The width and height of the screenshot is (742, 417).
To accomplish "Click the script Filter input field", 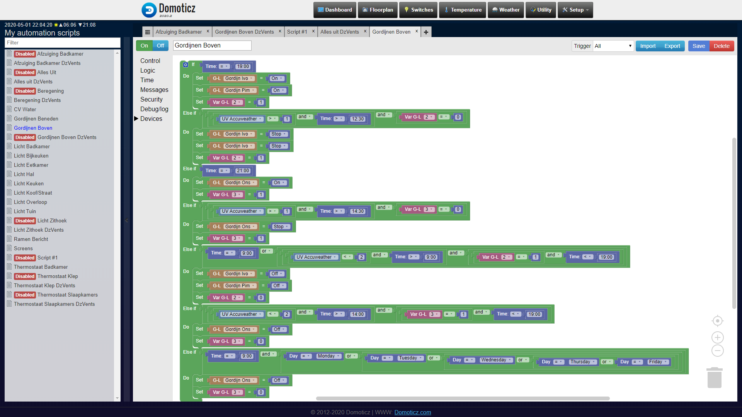I will [x=62, y=42].
